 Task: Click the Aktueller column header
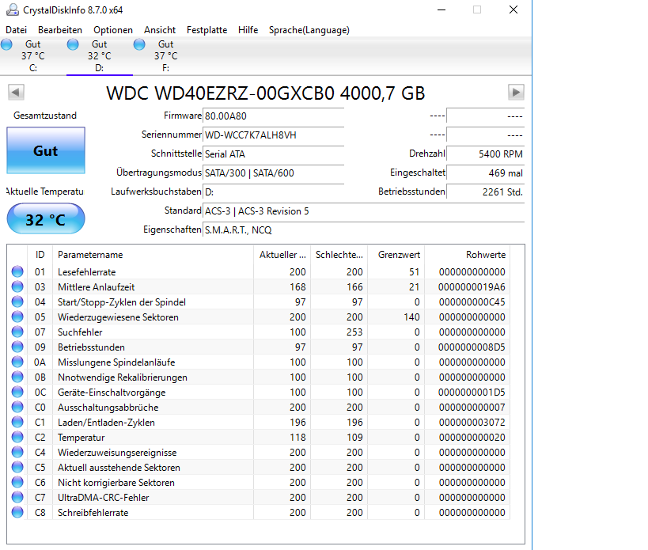pyautogui.click(x=282, y=255)
